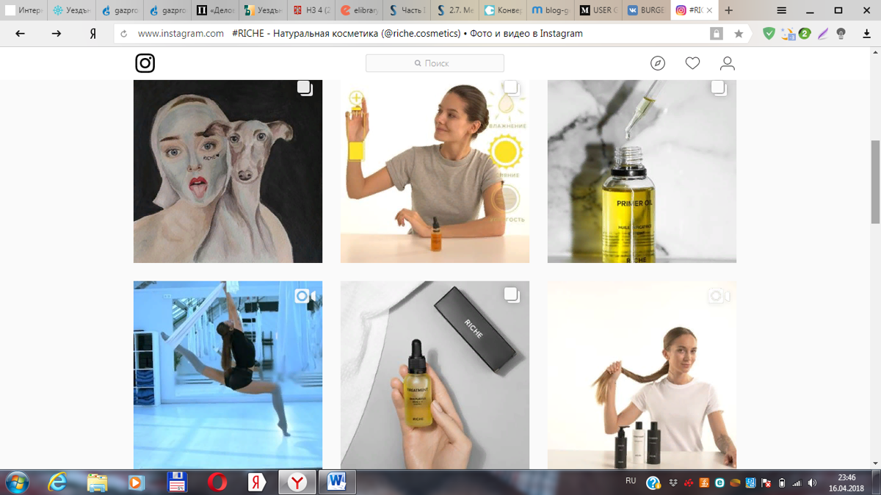Open the painted woman and dog post

(x=228, y=171)
